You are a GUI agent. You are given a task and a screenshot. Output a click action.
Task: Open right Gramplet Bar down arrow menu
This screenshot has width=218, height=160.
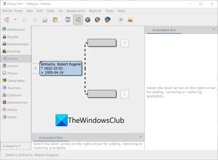214,29
